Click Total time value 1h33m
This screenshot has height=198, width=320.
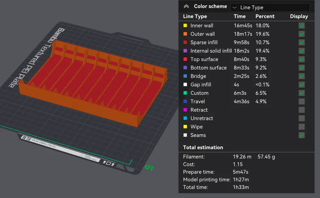(241, 187)
